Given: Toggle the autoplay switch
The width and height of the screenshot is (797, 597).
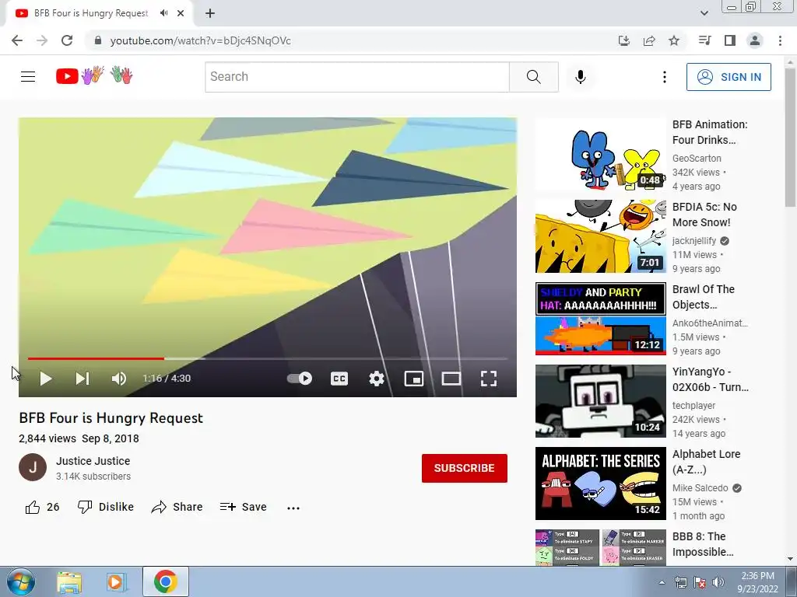Looking at the screenshot, I should [x=300, y=379].
